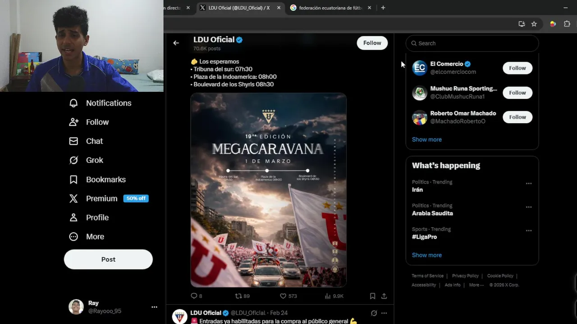The height and width of the screenshot is (324, 577).
Task: Open Accessibility footer link
Action: 424,285
